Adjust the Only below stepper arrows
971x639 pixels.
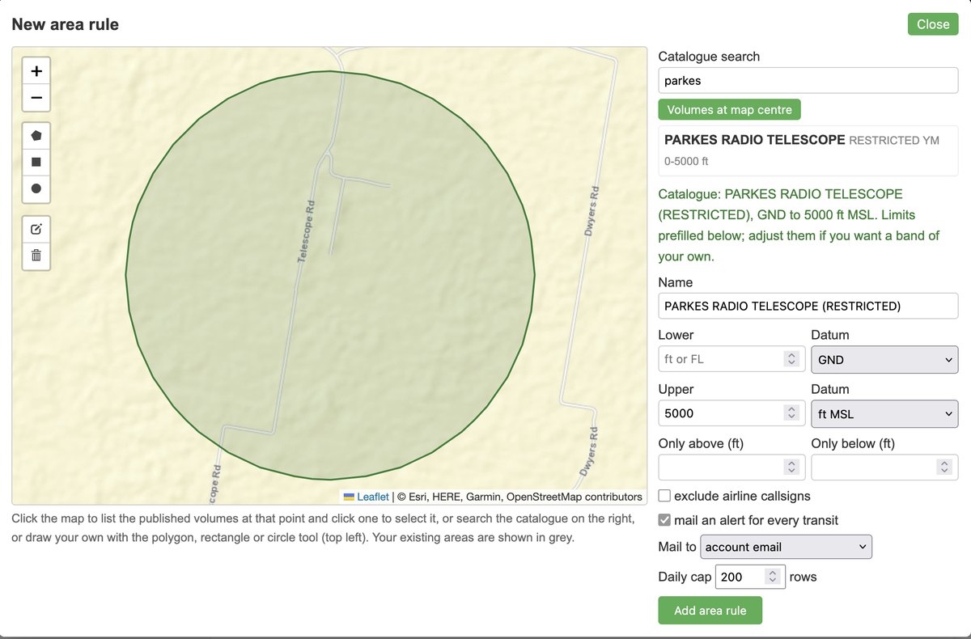click(x=944, y=468)
